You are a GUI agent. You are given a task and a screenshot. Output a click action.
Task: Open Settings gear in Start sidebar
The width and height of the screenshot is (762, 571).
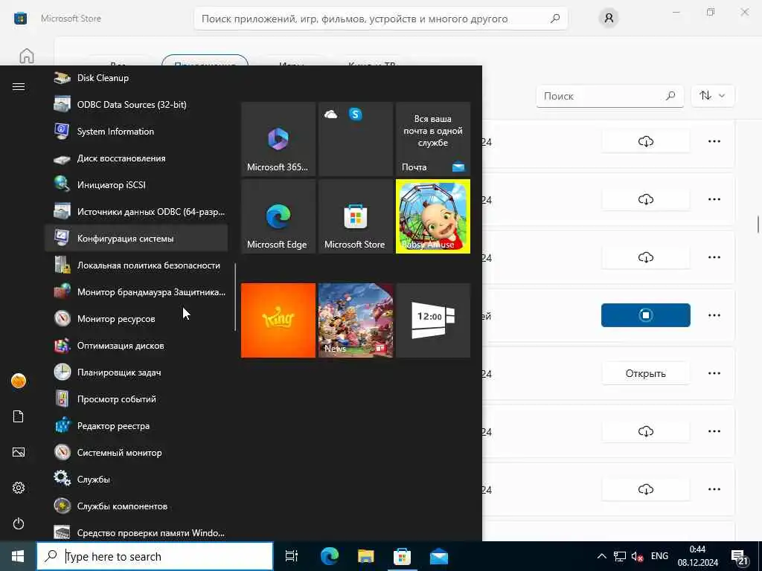tap(19, 488)
